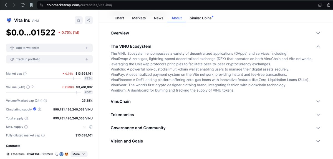Click the 0.75% (1d) price change
Image resolution: width=333 pixels, height=159 pixels.
pyautogui.click(x=69, y=33)
